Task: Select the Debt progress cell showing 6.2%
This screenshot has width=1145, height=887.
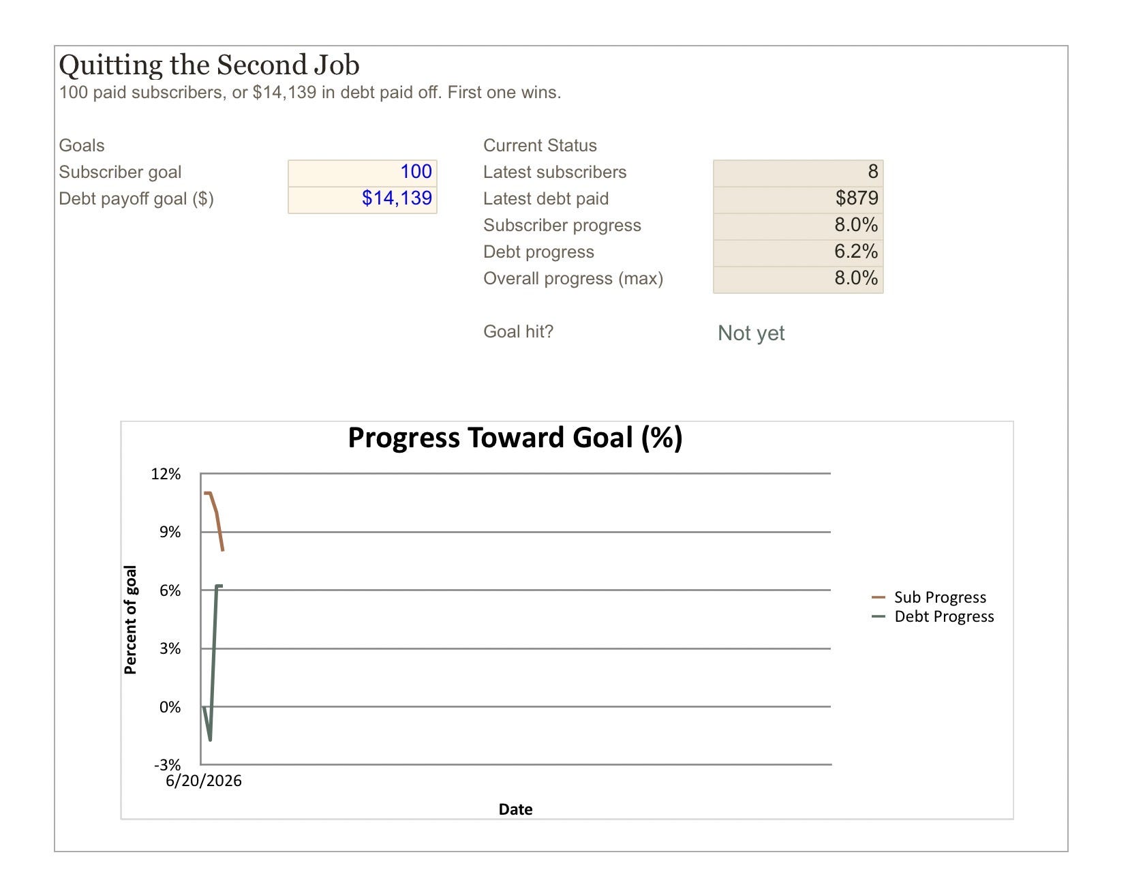Action: (798, 253)
